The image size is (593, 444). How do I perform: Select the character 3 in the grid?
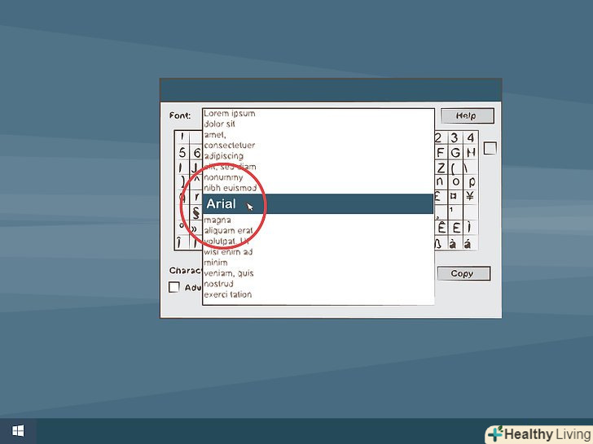click(x=455, y=137)
